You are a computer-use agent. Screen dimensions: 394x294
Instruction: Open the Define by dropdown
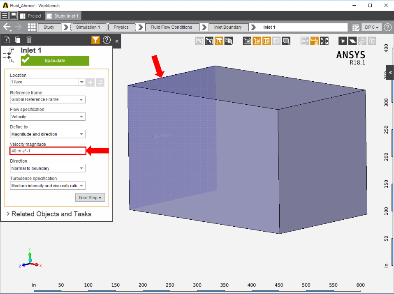click(47, 134)
